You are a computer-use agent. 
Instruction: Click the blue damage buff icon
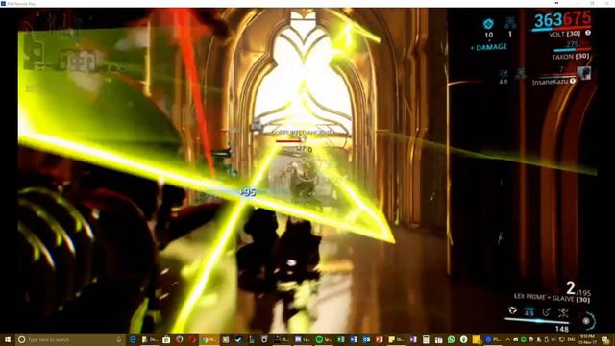488,24
